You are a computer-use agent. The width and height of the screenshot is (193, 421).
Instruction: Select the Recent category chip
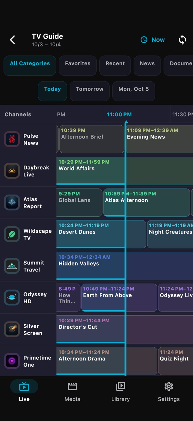click(x=115, y=65)
